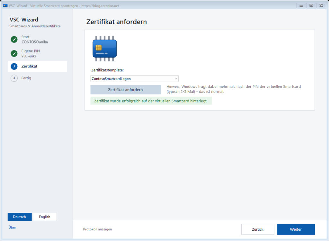Click the VSC-Wizard sidebar title
The width and height of the screenshot is (329, 241).
tap(24, 20)
